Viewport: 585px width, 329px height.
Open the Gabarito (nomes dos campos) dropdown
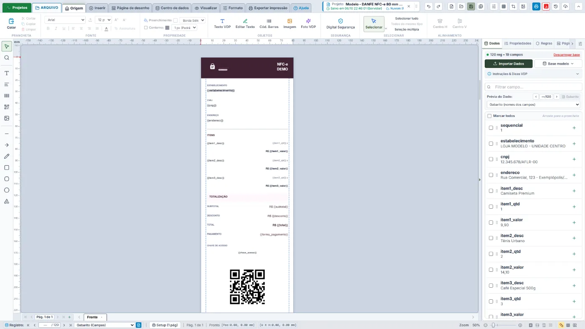coord(533,104)
